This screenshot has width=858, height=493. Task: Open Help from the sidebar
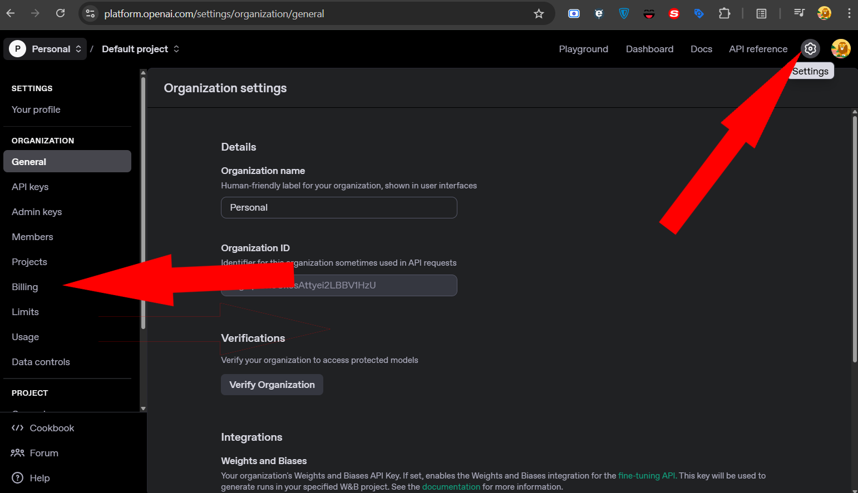[x=31, y=478]
